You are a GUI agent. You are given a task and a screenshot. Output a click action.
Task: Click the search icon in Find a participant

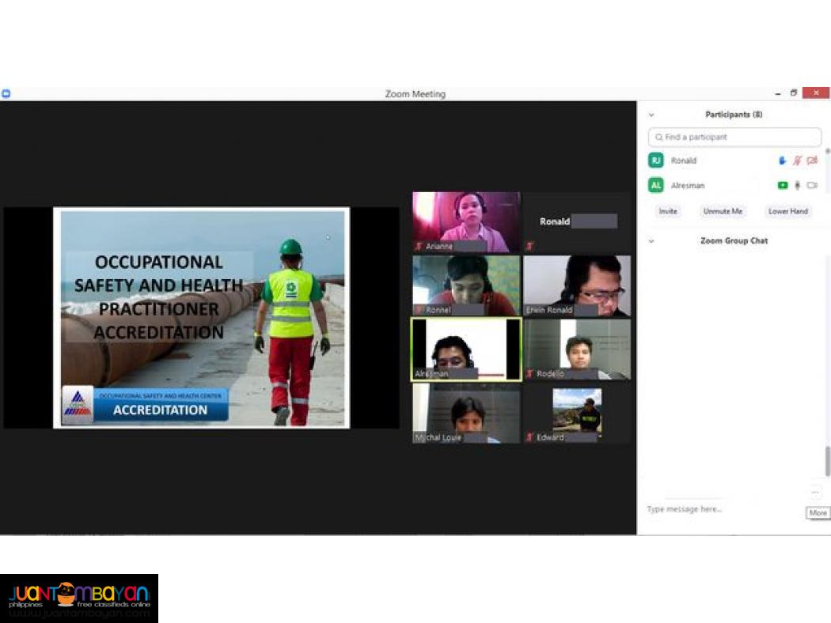(660, 137)
